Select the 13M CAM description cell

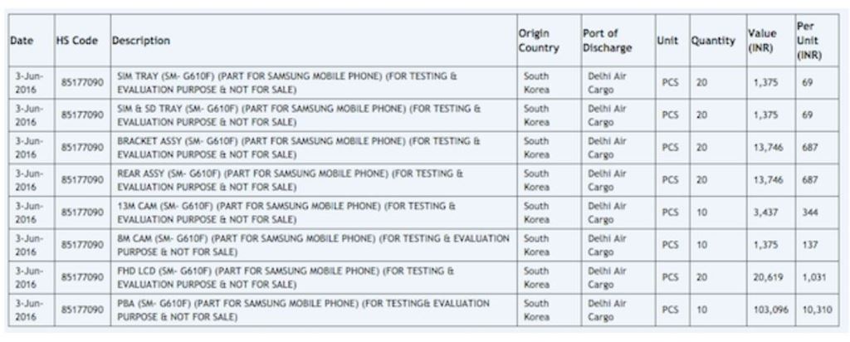286,212
